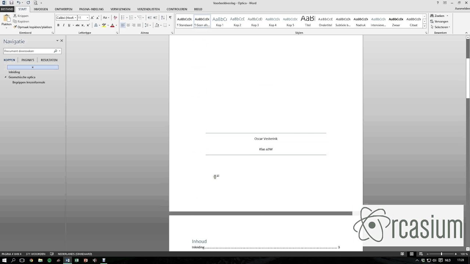
Task: Toggle underline formatting
Action: point(69,25)
